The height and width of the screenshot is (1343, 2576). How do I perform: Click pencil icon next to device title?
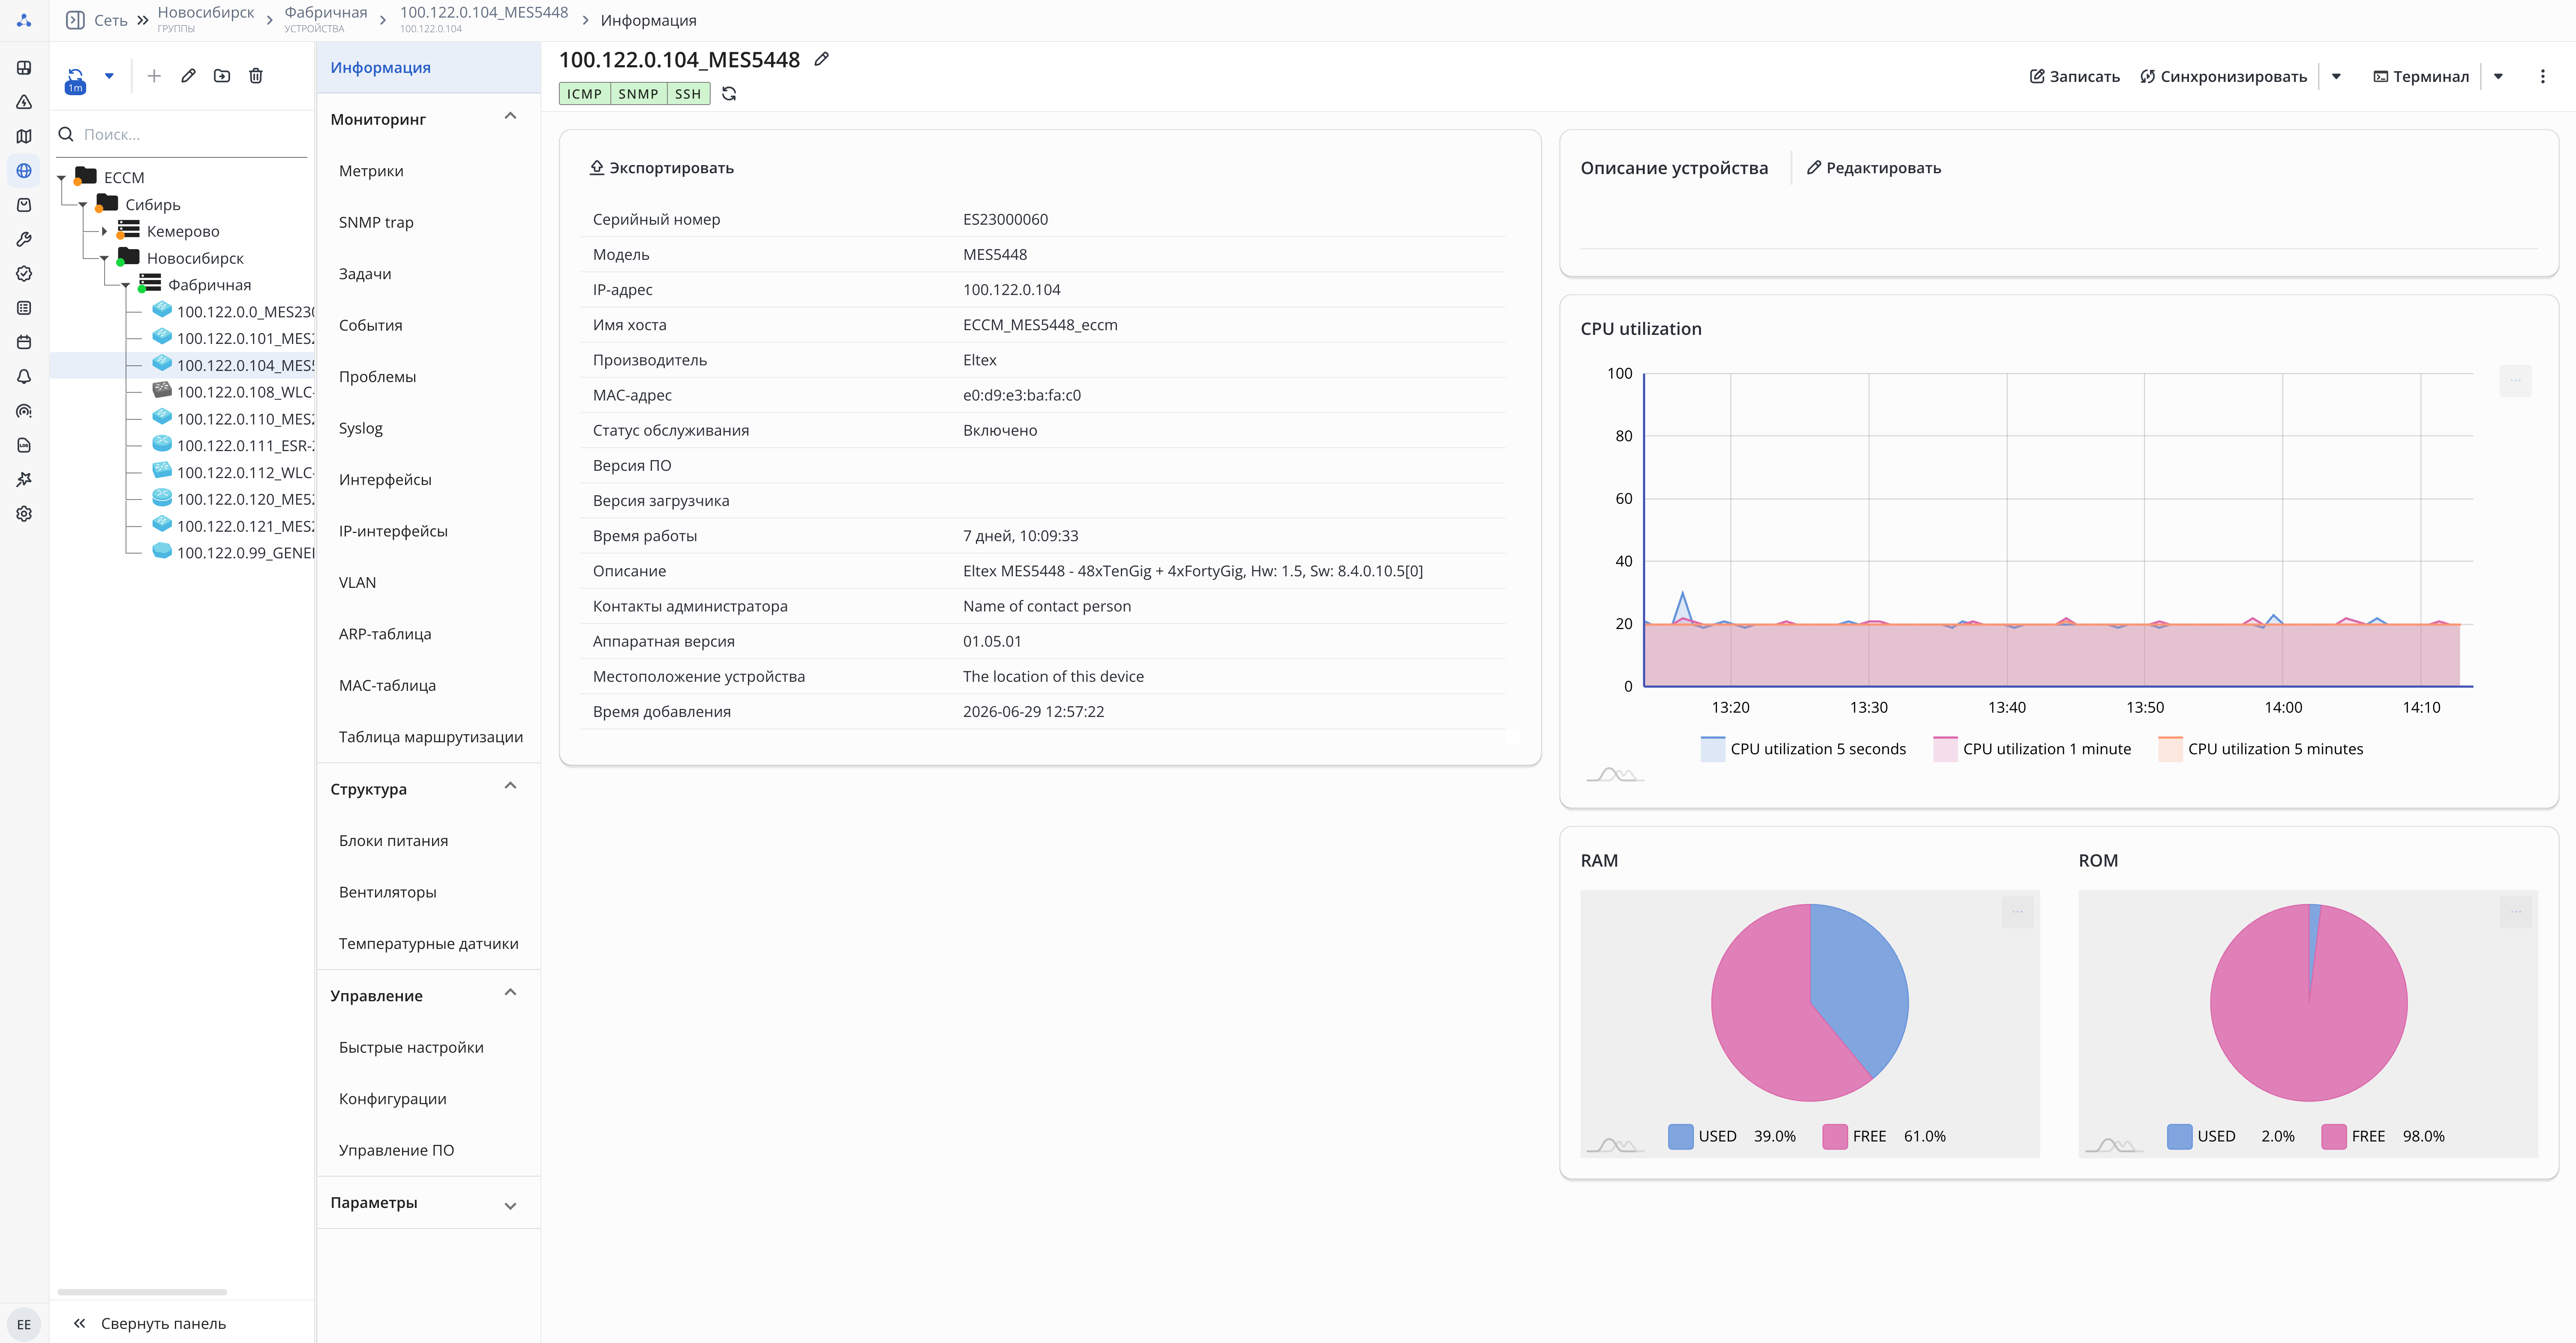pos(822,59)
